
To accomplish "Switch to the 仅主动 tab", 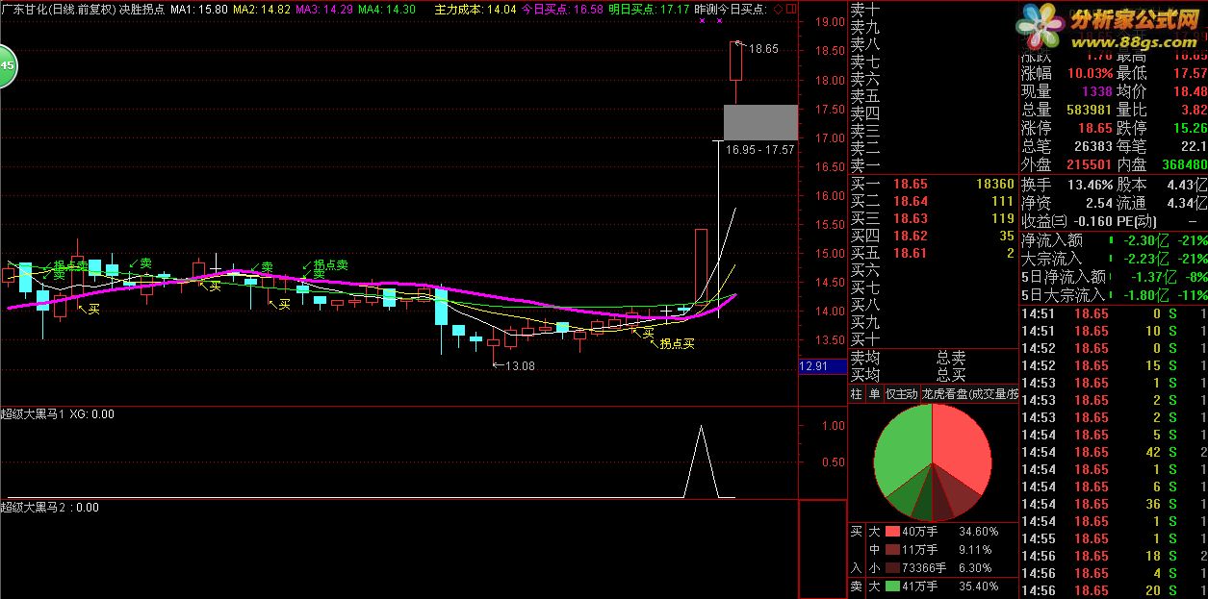I will (901, 393).
